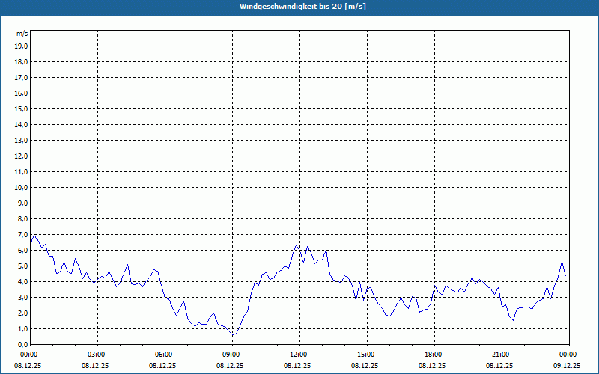
Task: Click the 15,0 y-axis tick label
Action: click(22, 108)
